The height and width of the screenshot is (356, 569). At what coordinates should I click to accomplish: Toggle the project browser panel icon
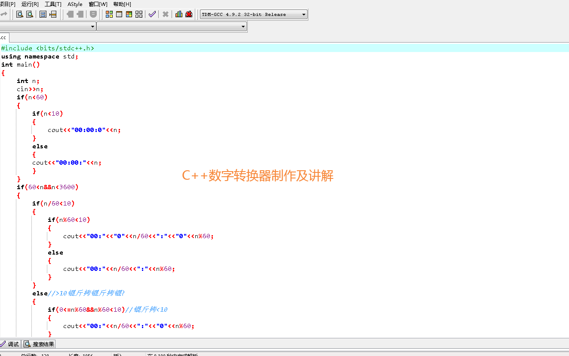click(43, 14)
